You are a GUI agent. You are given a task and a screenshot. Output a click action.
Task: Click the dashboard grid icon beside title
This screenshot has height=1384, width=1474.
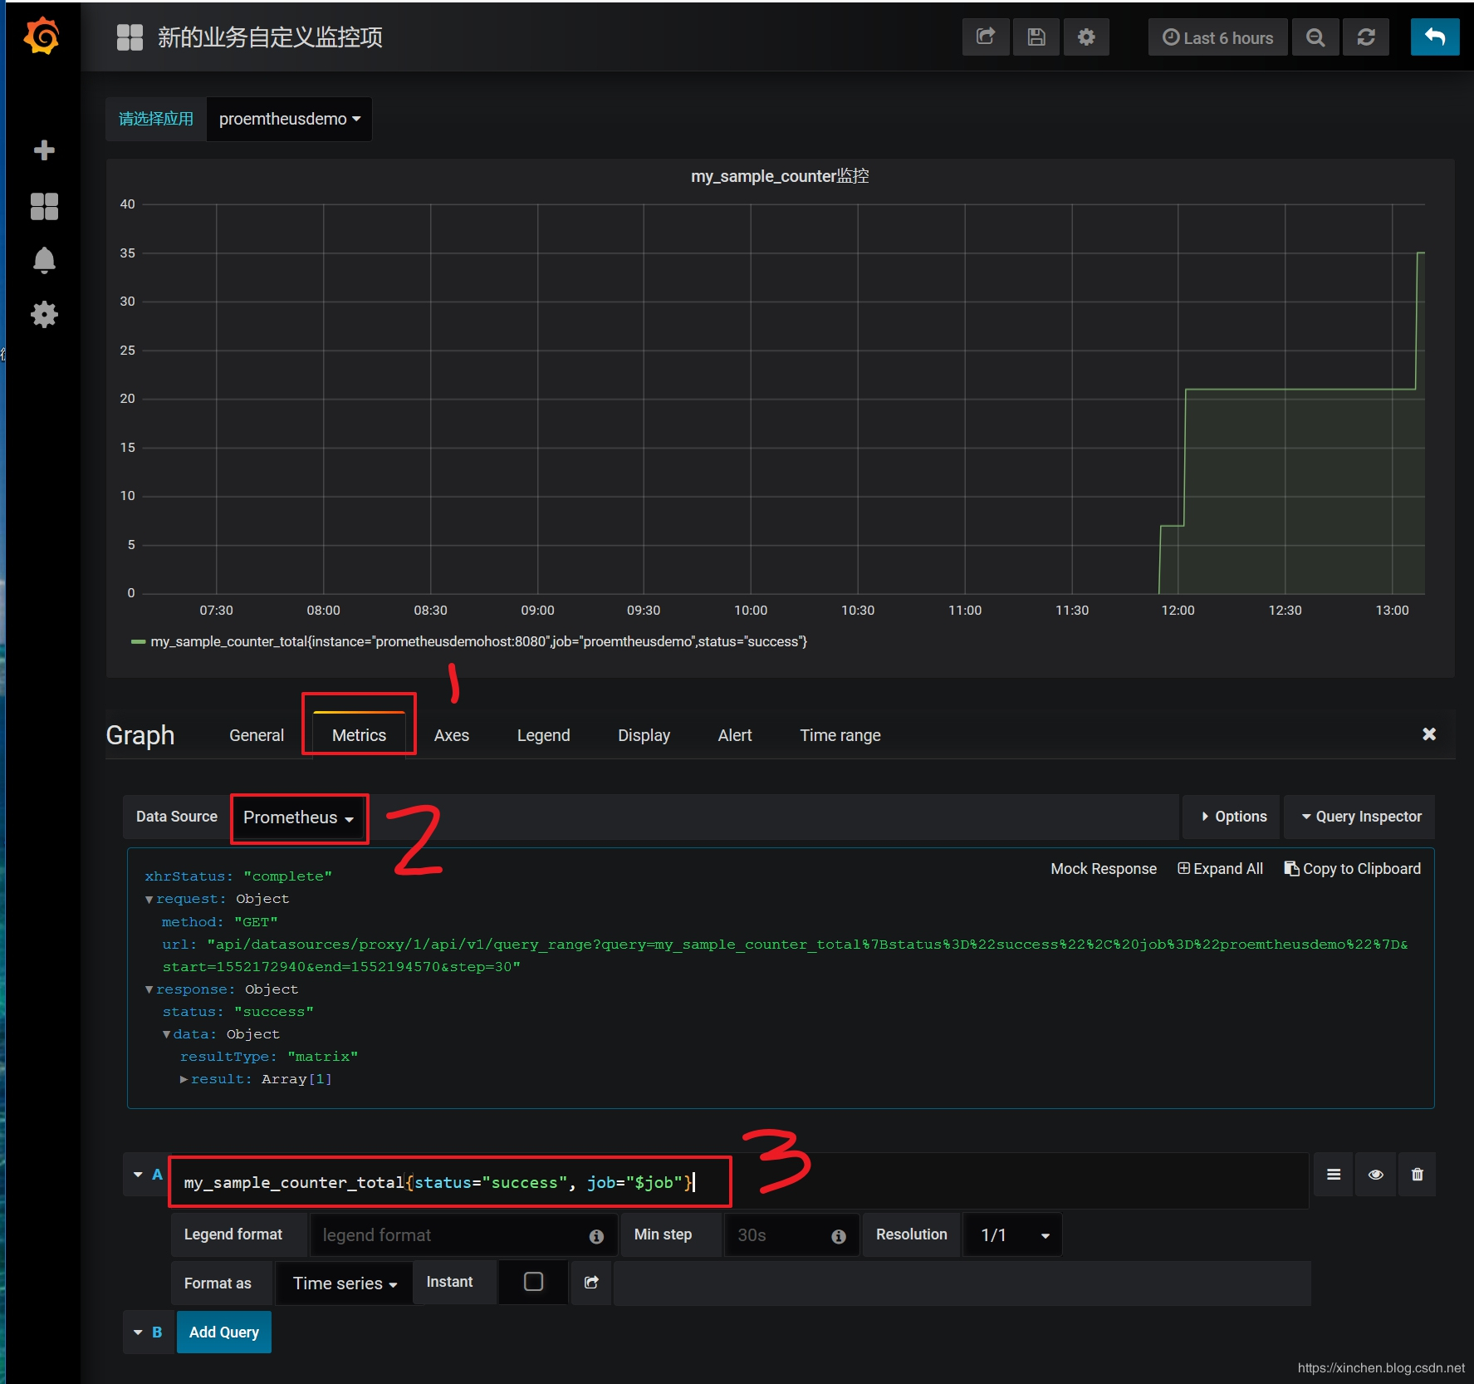coord(130,37)
